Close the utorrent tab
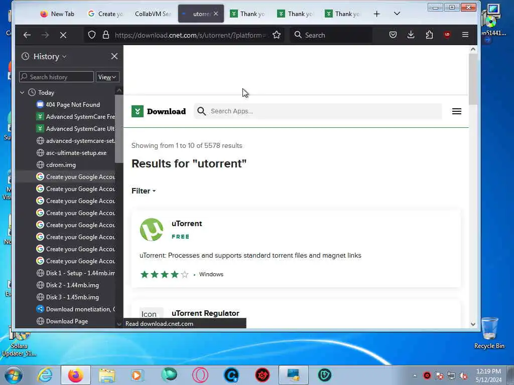 tap(216, 14)
